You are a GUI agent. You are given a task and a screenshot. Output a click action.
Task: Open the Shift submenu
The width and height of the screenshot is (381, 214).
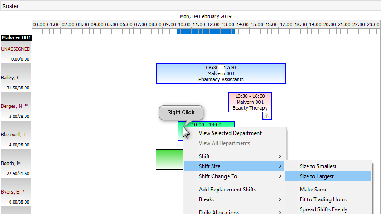(234, 156)
